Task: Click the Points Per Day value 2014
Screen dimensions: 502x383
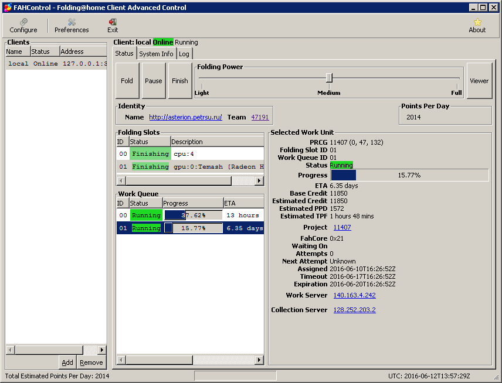Action: click(x=413, y=117)
